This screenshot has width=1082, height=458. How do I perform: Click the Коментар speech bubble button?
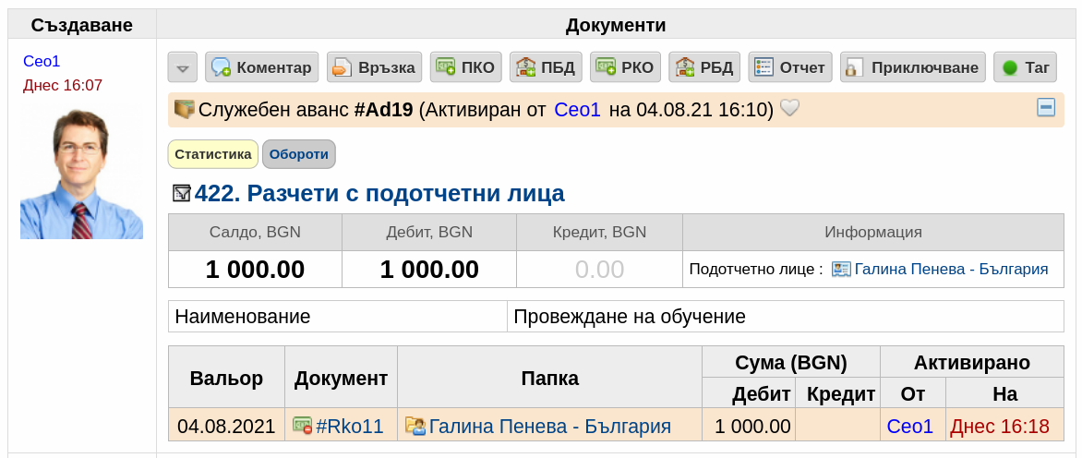[262, 66]
